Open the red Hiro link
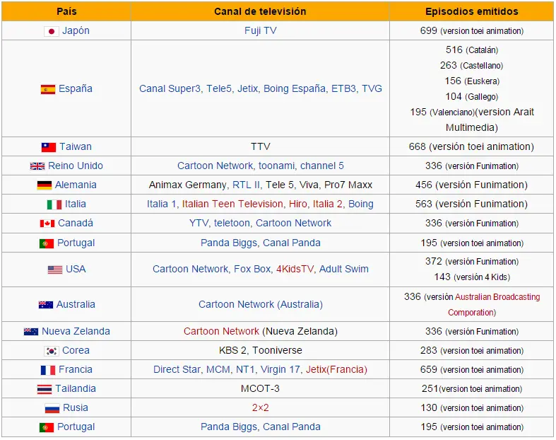 tap(298, 204)
